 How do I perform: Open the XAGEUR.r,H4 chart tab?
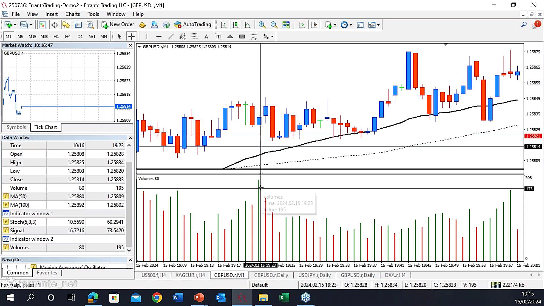coord(190,275)
